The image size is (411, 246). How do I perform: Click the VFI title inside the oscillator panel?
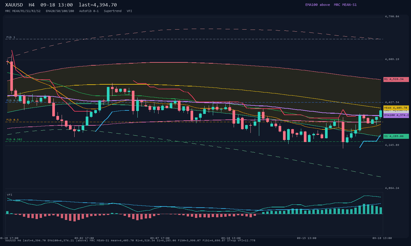[10, 195]
